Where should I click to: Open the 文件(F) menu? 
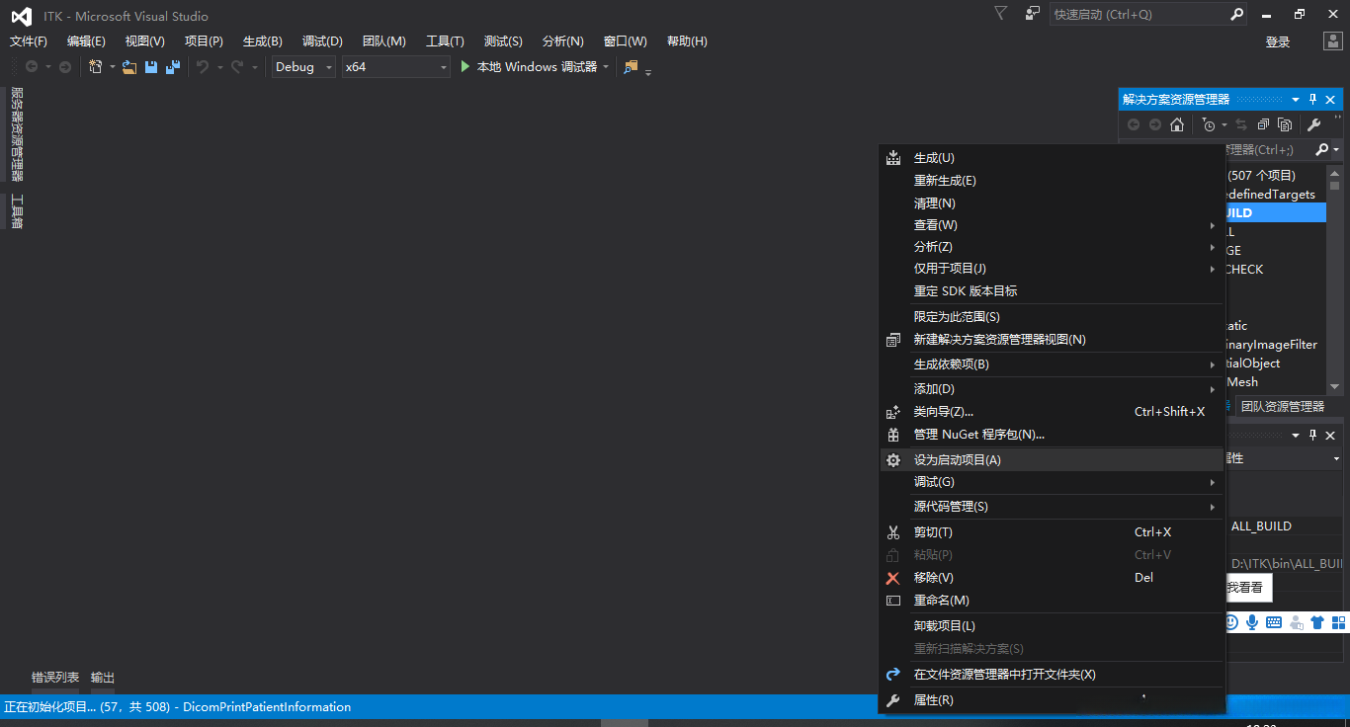coord(29,41)
